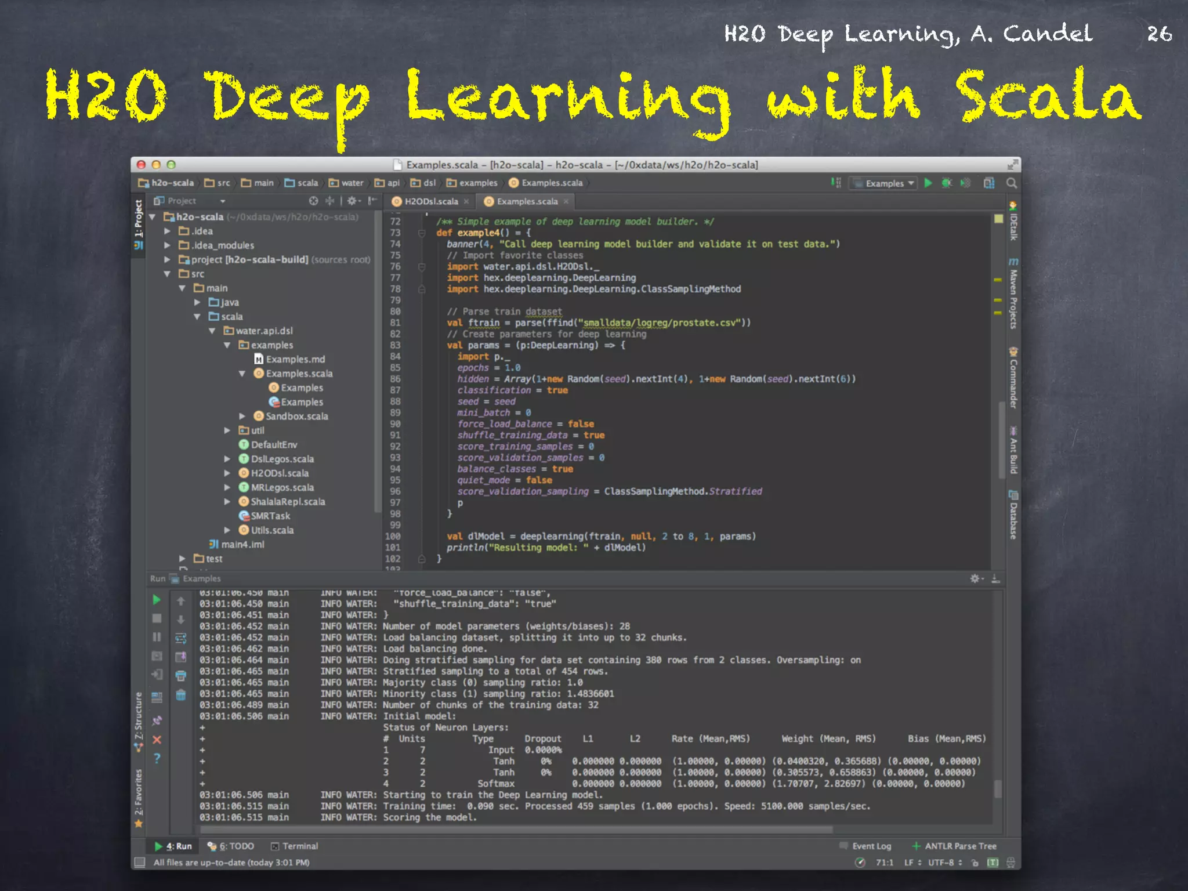Switch to the H2ODsl.scala editor tab
The image size is (1188, 891).
pos(430,201)
